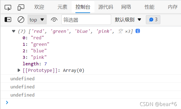This screenshot has height=109, width=181.
Task: Select the 0: "red" array entry
Action: [x=33, y=38]
